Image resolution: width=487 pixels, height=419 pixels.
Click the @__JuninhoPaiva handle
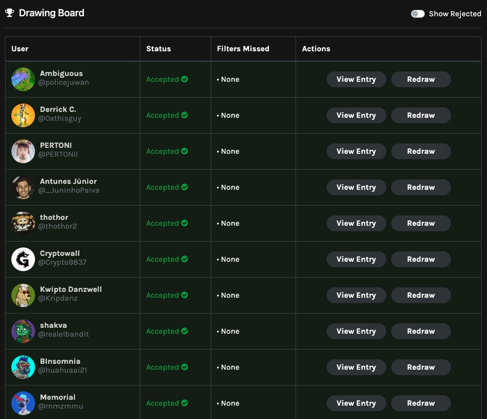(x=69, y=191)
